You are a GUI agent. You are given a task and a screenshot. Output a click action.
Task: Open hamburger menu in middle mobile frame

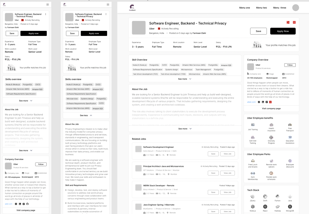[108, 5]
